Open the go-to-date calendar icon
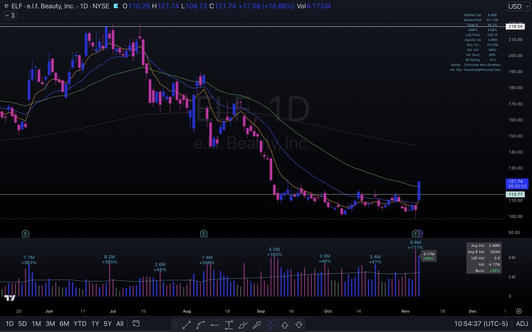 136,323
